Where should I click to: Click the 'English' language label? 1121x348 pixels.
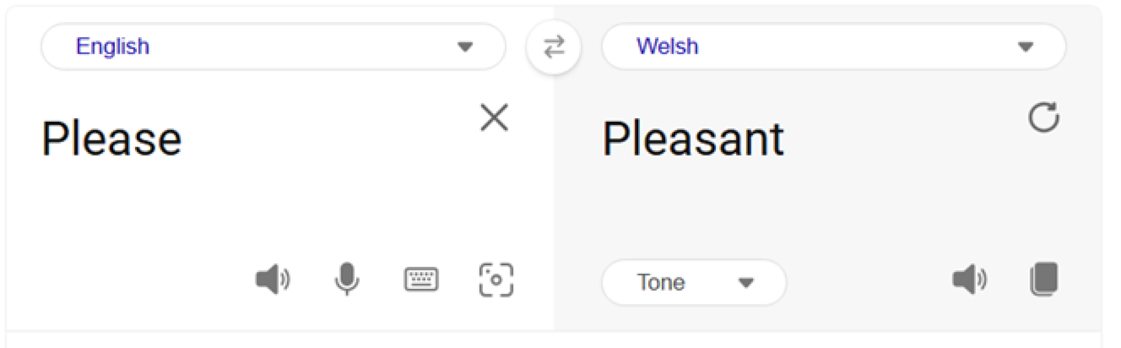(x=112, y=46)
